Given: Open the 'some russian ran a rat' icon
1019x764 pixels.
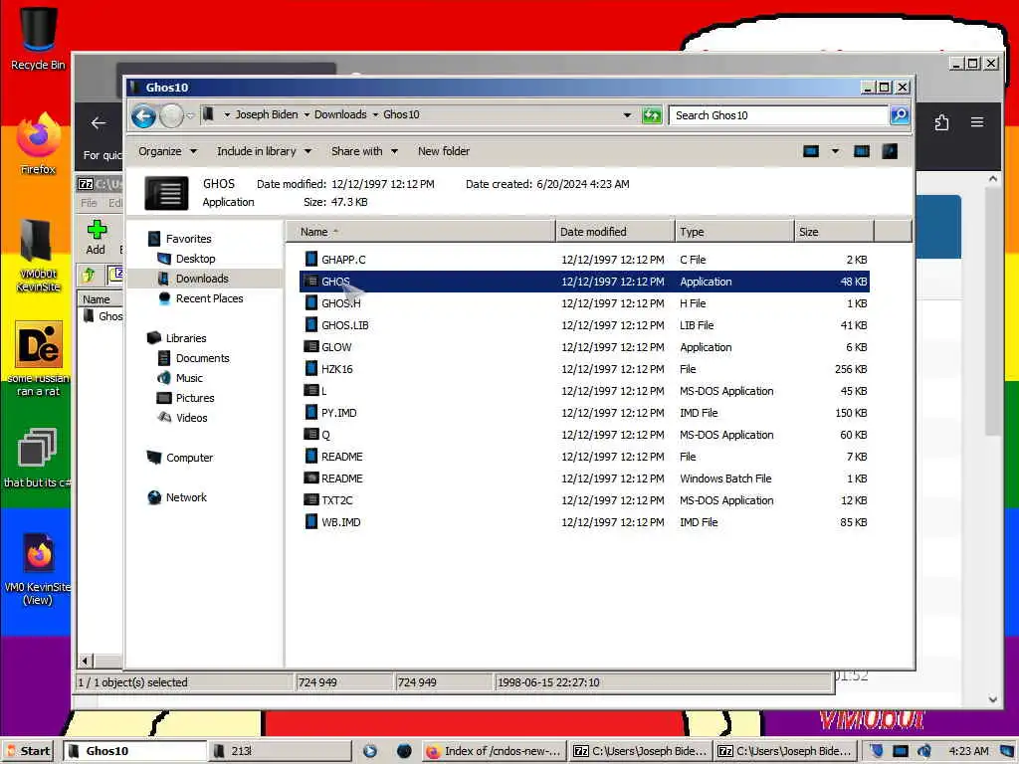Looking at the screenshot, I should pos(38,358).
